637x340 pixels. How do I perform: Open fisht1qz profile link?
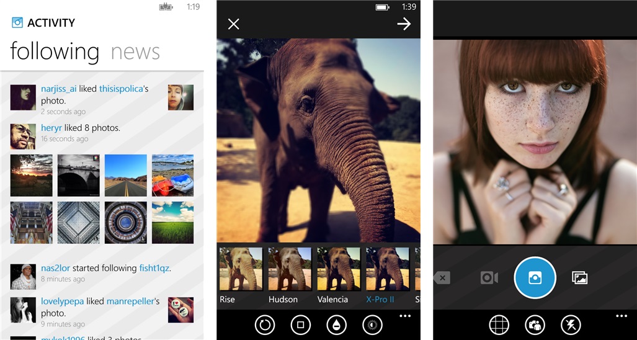tap(154, 268)
